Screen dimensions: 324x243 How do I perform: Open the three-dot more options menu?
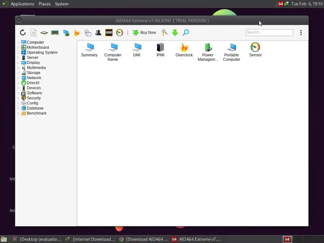(301, 33)
